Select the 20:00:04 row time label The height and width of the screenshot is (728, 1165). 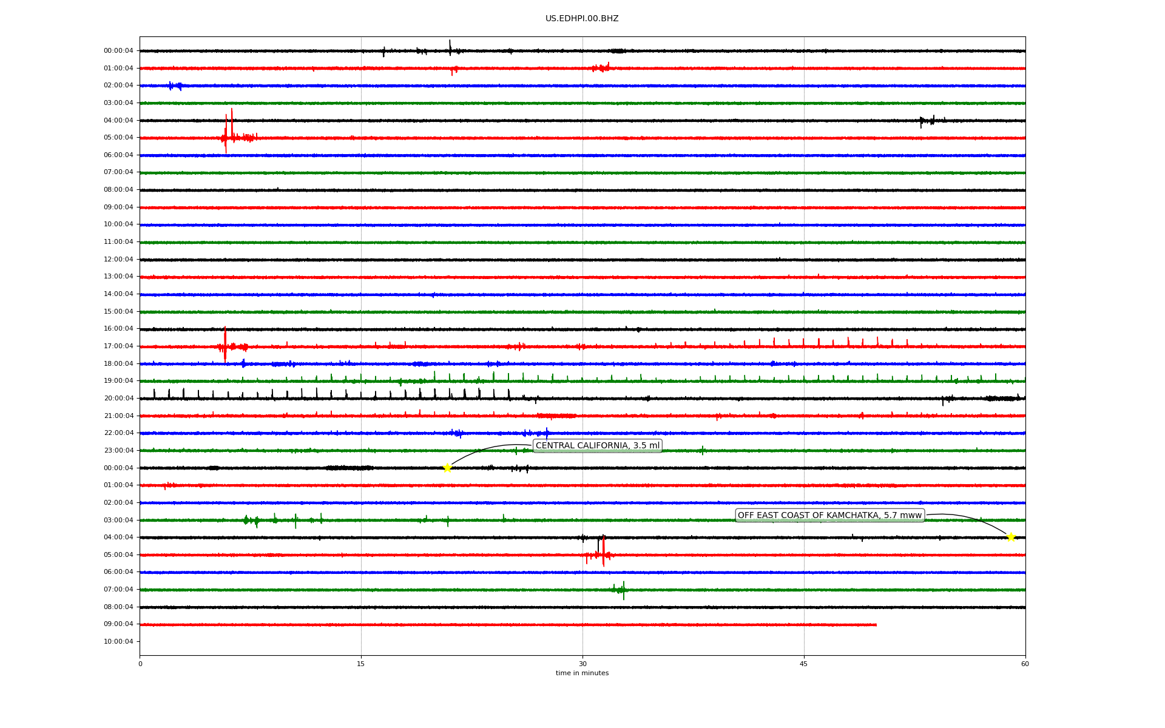pyautogui.click(x=118, y=399)
